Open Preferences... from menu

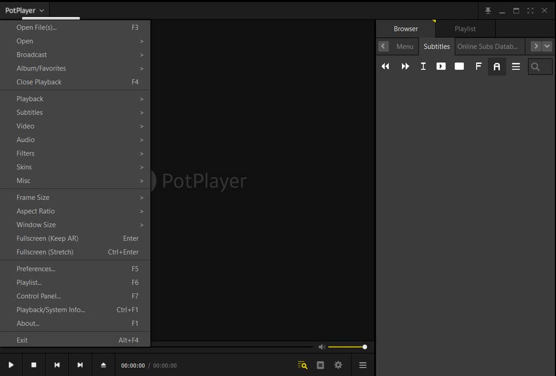tap(75, 269)
